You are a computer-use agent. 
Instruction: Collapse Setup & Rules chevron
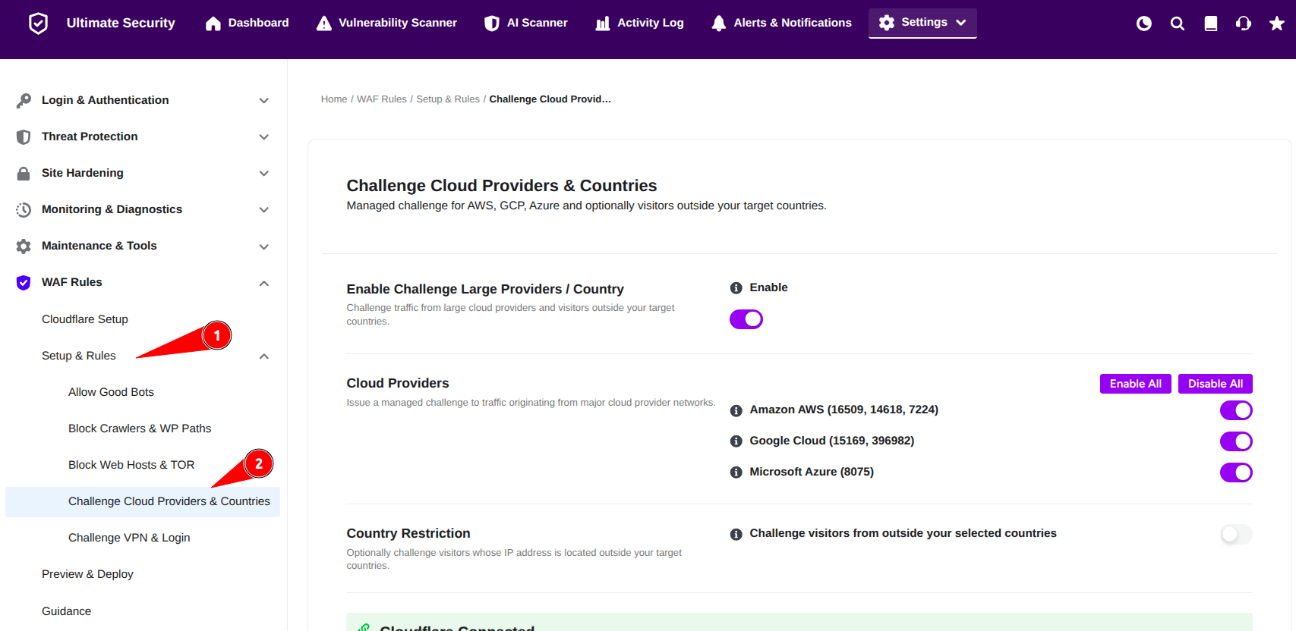click(264, 356)
